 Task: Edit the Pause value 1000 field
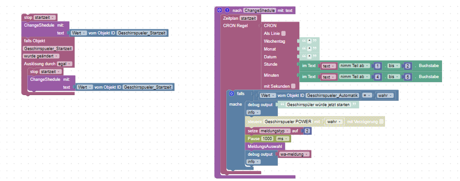(x=267, y=139)
